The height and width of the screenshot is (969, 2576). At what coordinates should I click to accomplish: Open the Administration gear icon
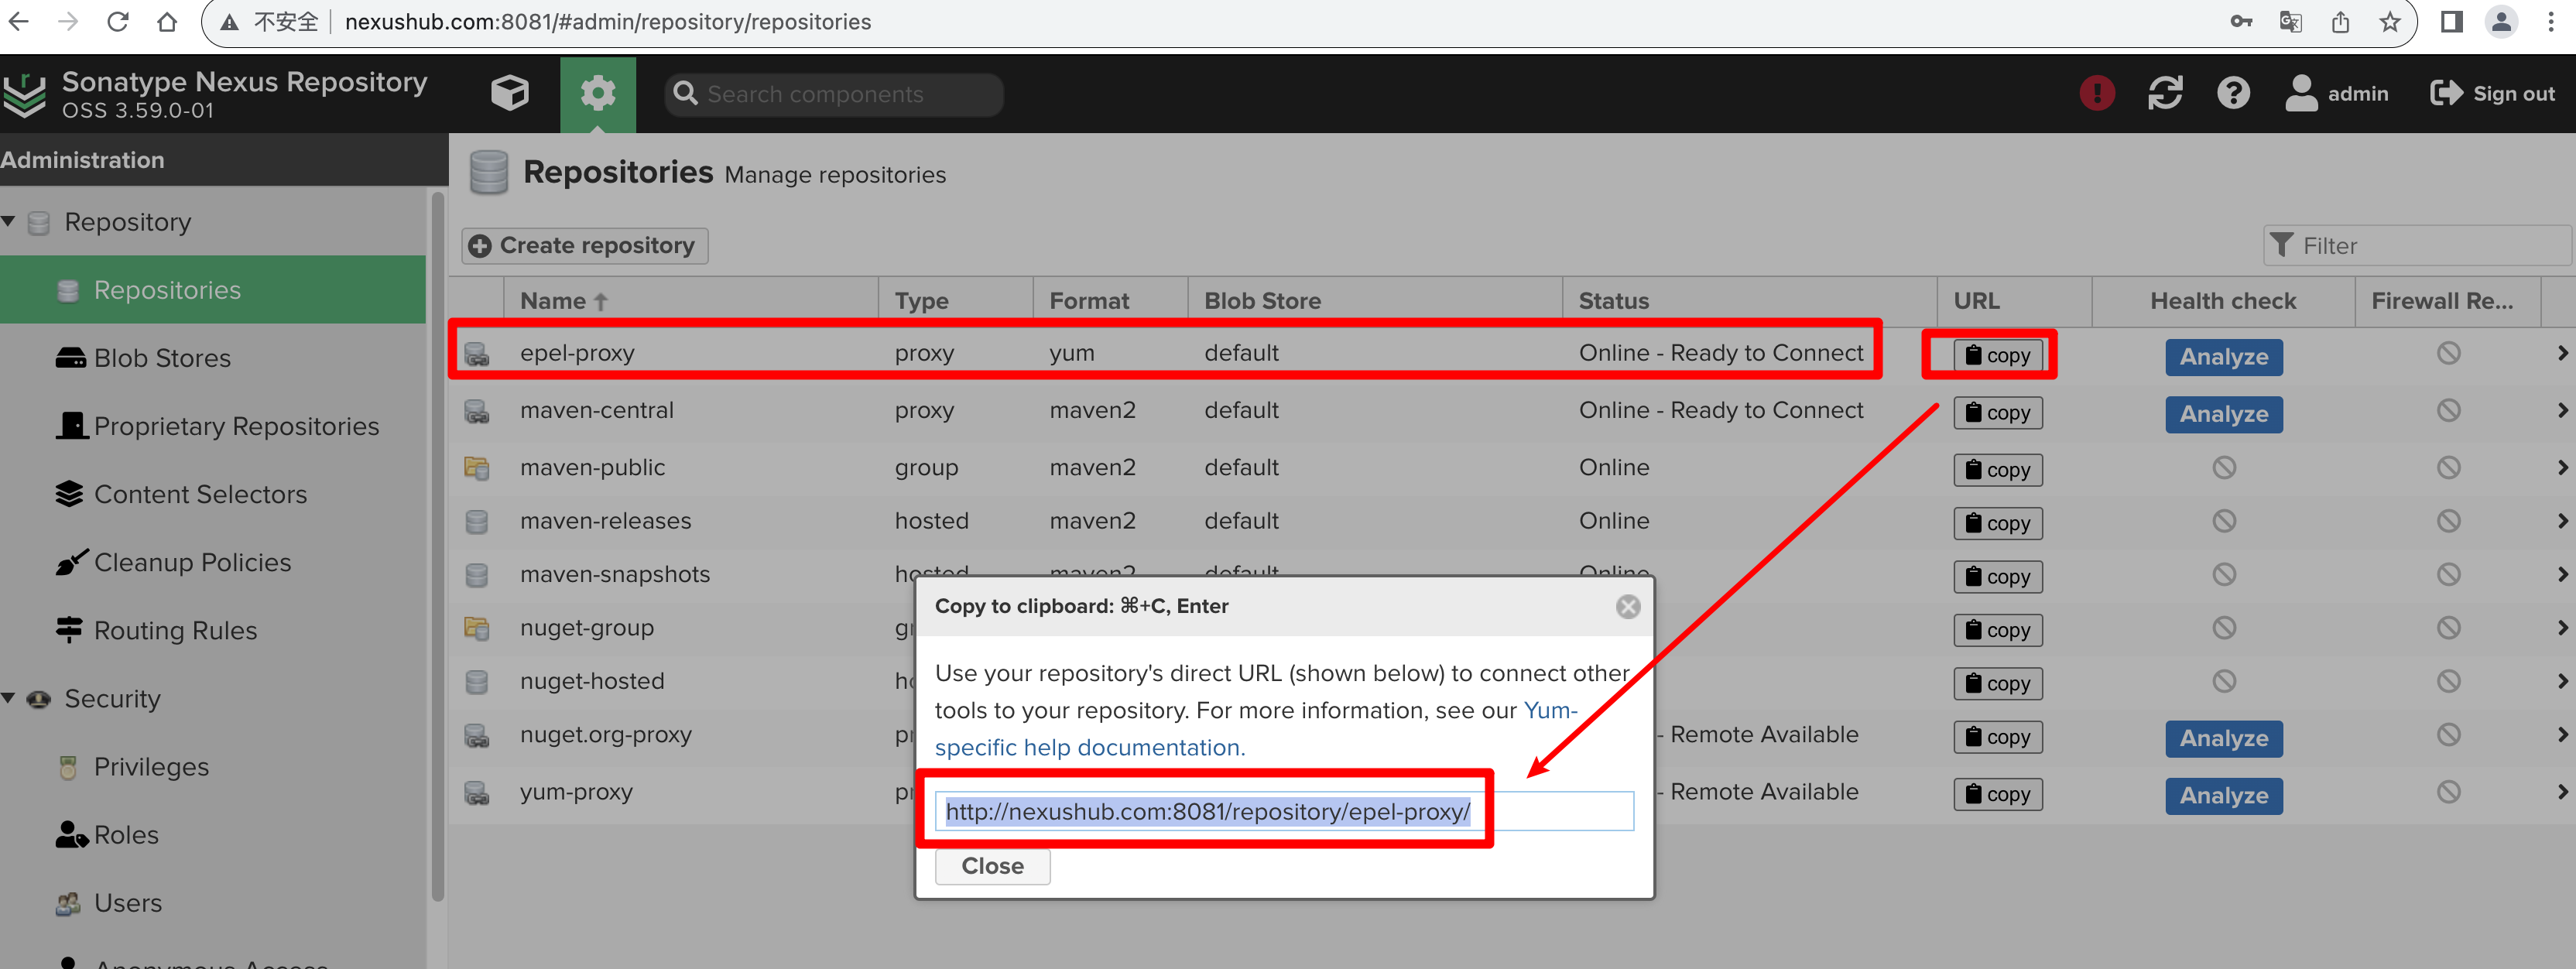pyautogui.click(x=598, y=94)
